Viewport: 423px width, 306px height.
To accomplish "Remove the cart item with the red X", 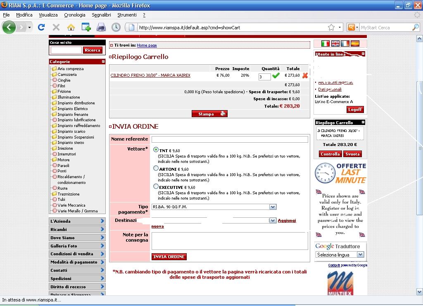I will point(305,75).
